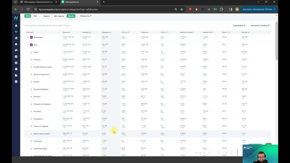The height and width of the screenshot is (163, 290).
Task: Click the green Moneyplace extension icon
Action: coord(215,9)
